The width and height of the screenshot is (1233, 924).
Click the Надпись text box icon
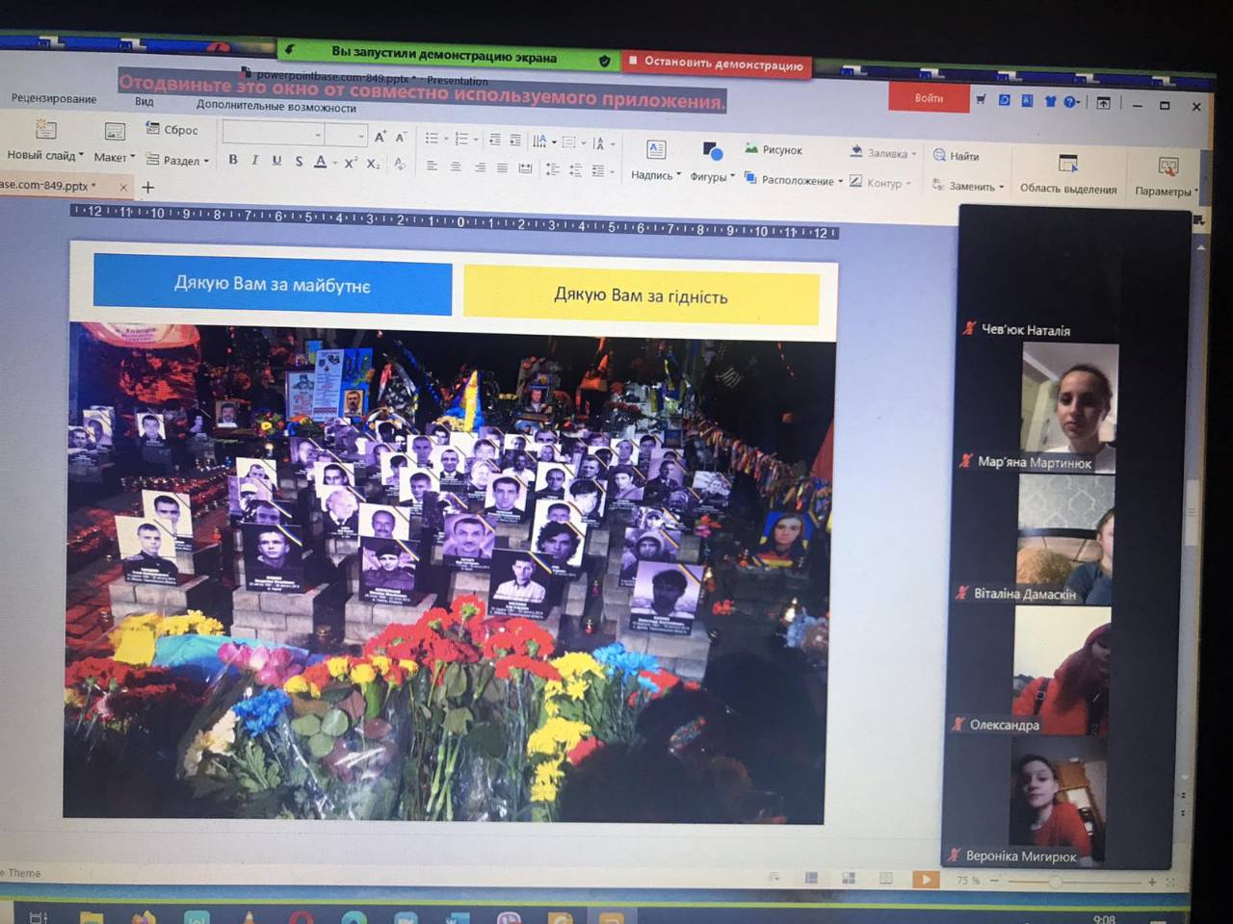(656, 149)
